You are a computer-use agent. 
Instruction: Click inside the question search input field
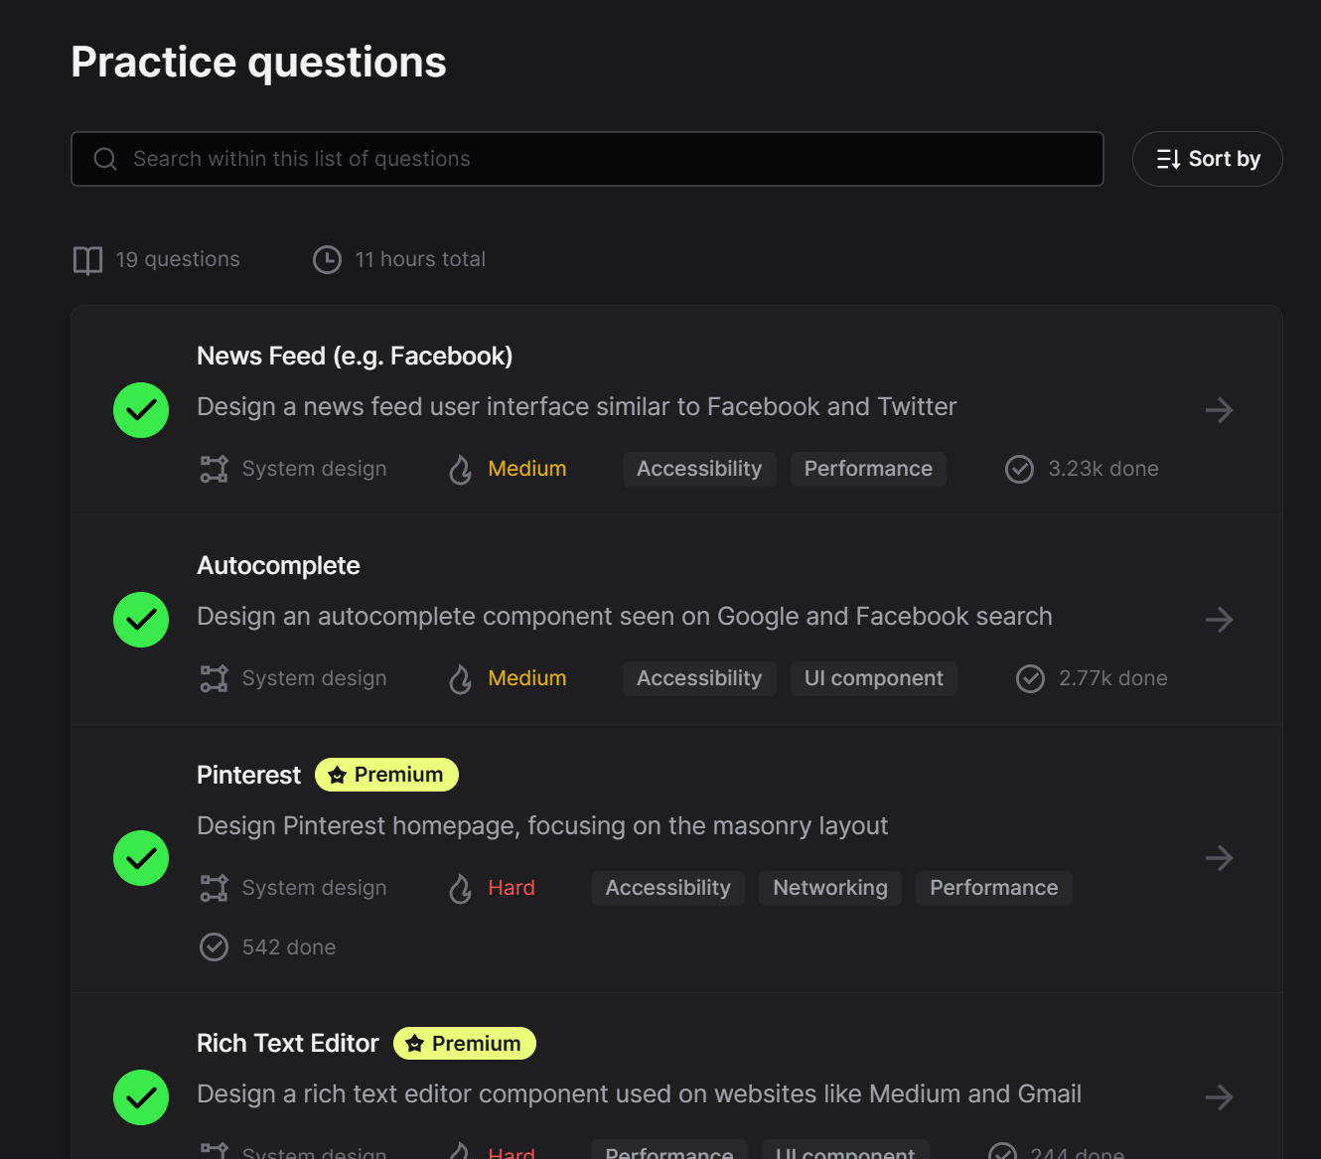click(586, 158)
